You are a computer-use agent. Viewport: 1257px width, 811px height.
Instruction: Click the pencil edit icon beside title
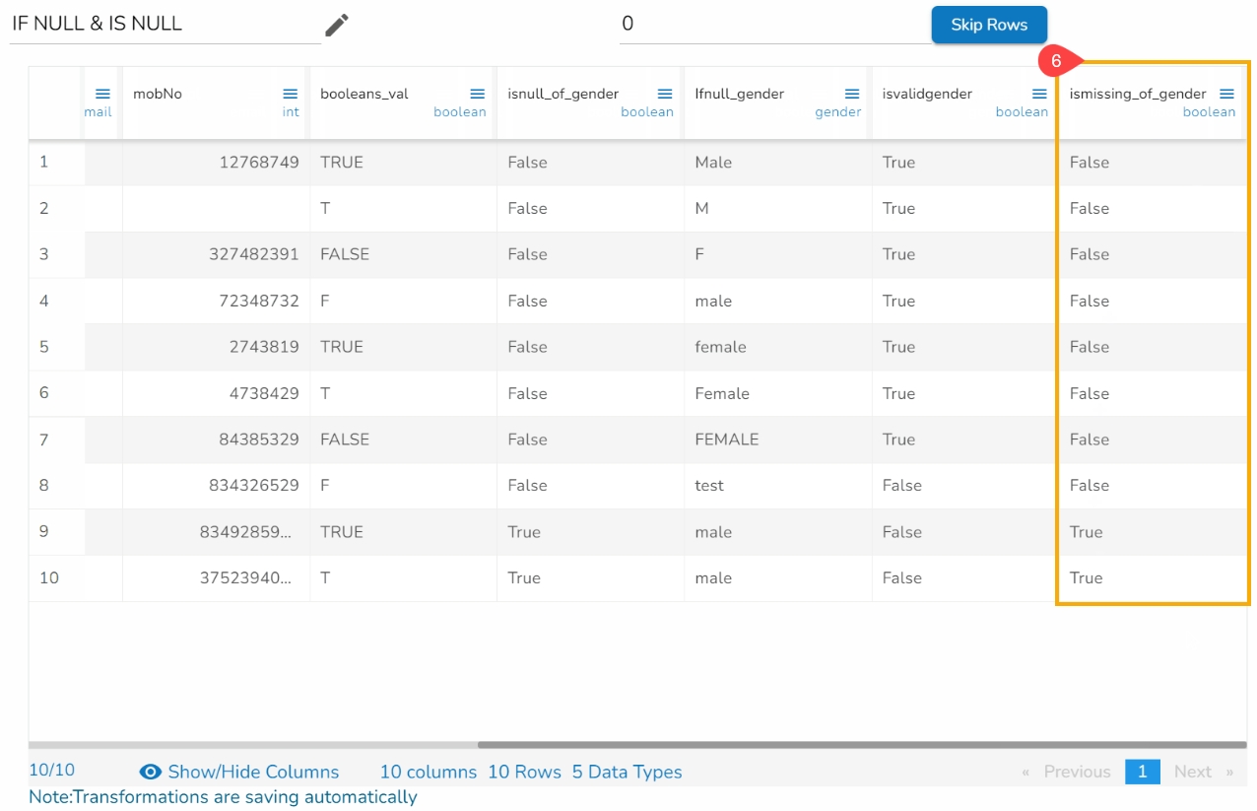pyautogui.click(x=337, y=25)
